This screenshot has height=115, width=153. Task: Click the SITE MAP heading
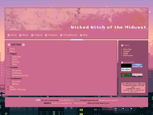[x=16, y=45]
